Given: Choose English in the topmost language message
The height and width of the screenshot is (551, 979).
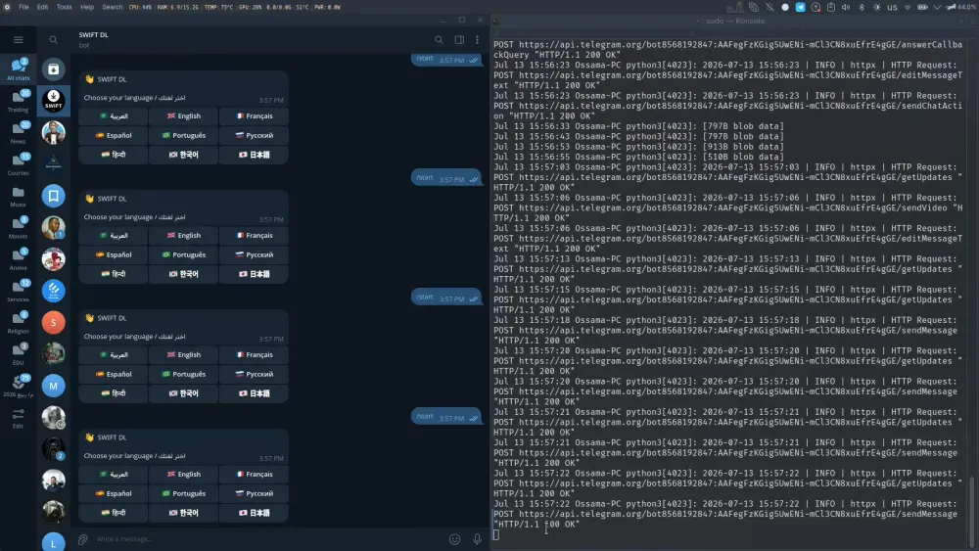Looking at the screenshot, I should click(x=184, y=116).
